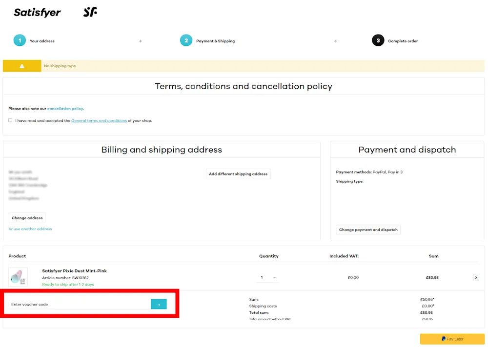Click the warning triangle icon
Image resolution: width=488 pixels, height=347 pixels.
[x=22, y=66]
